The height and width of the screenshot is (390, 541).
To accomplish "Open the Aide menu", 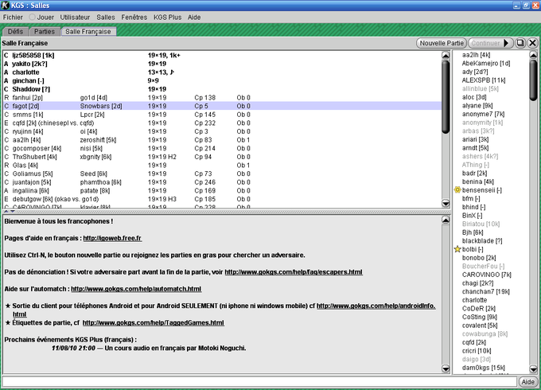I will pyautogui.click(x=194, y=18).
